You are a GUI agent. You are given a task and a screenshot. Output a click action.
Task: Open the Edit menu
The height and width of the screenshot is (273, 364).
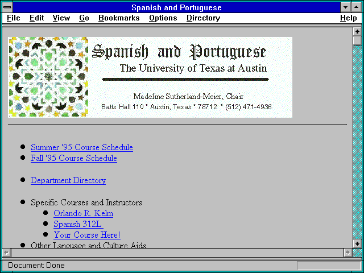click(36, 18)
